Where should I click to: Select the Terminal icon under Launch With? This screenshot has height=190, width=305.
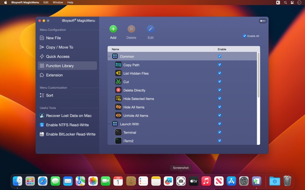click(x=118, y=132)
